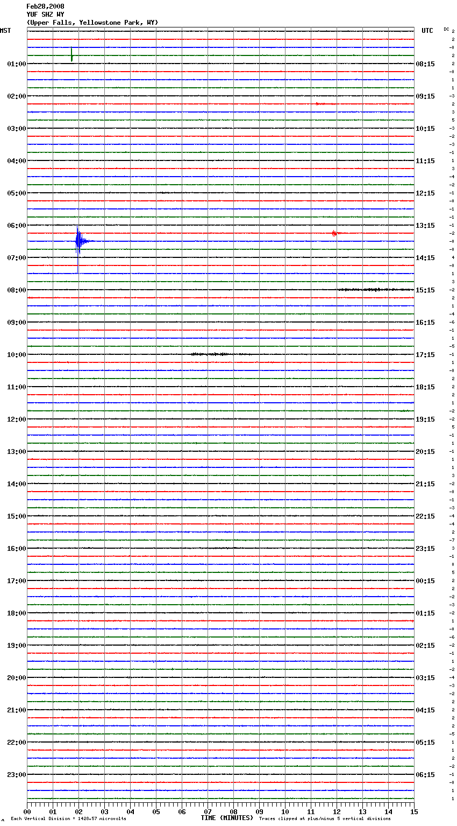Screen dimensions: 457x826
Task: Select the 04:00 MST time label
Action: coord(16,161)
